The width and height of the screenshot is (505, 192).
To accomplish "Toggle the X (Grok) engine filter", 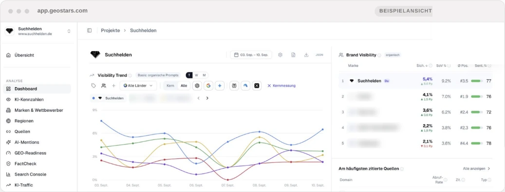I will pos(257,86).
